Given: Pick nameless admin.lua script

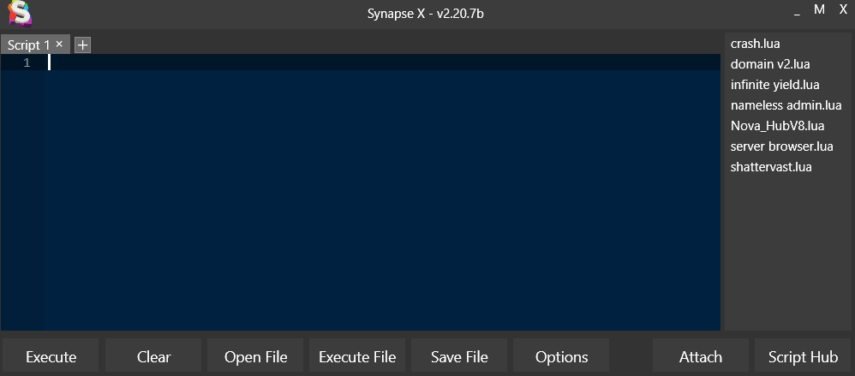Looking at the screenshot, I should (x=785, y=104).
